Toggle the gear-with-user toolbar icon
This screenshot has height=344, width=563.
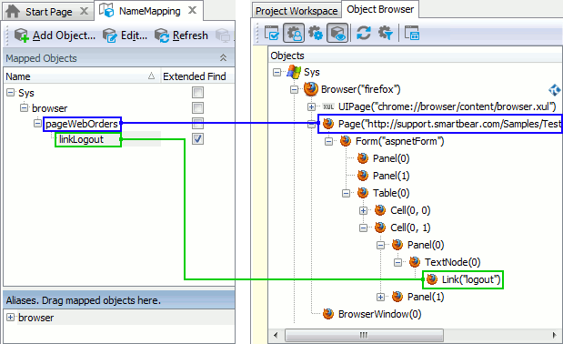point(294,34)
